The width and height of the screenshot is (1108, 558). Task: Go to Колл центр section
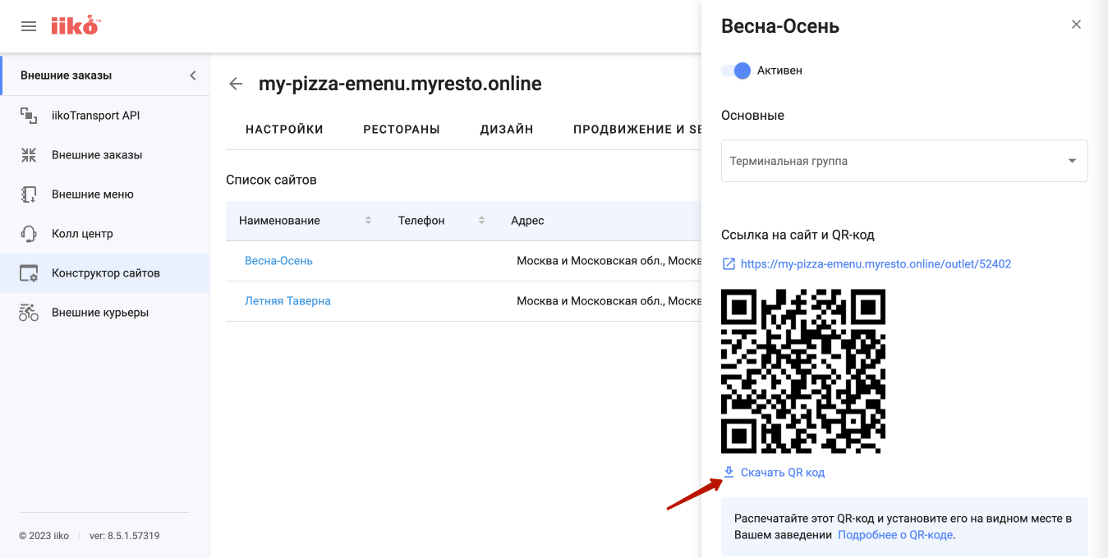coord(82,234)
